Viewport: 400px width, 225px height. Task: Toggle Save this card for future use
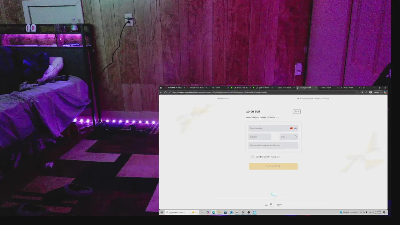pos(252,157)
